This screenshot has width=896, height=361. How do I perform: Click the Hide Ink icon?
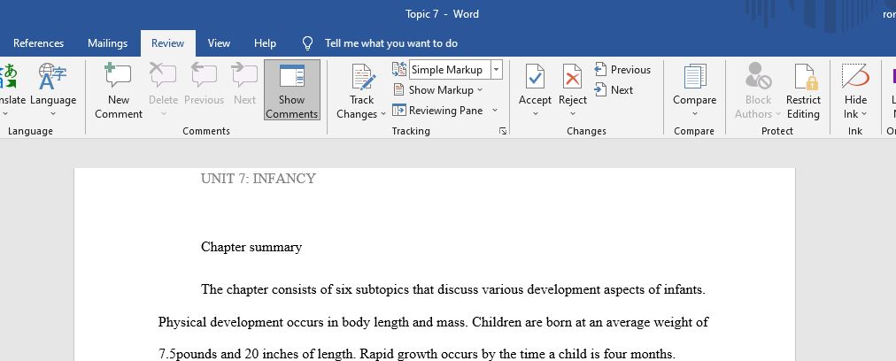tap(855, 77)
